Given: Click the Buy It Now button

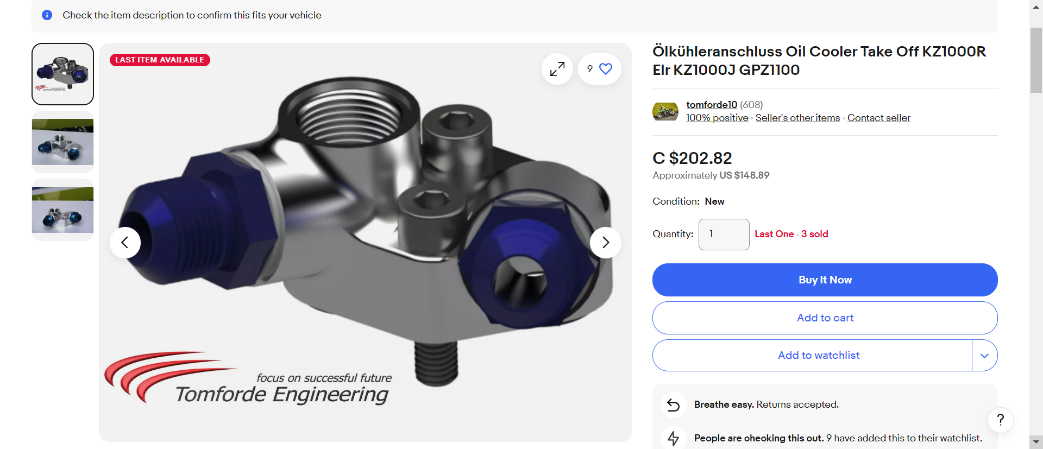Looking at the screenshot, I should coord(825,280).
